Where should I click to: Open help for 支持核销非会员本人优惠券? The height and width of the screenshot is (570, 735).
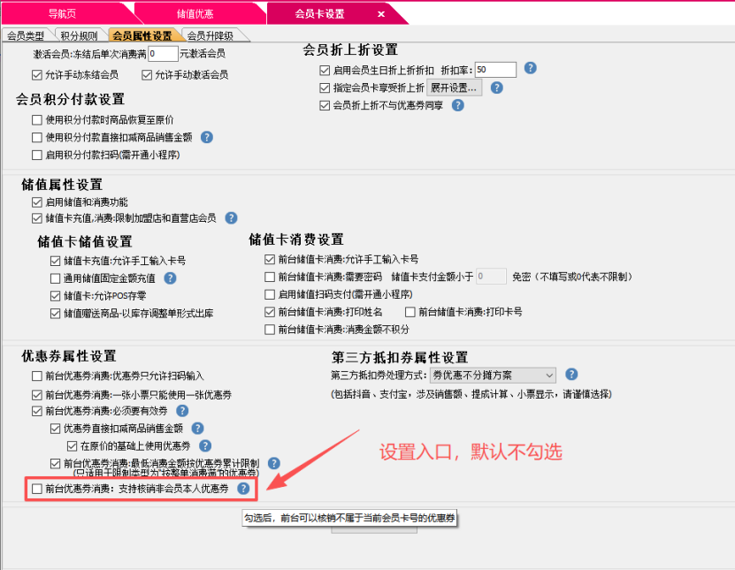click(x=243, y=489)
